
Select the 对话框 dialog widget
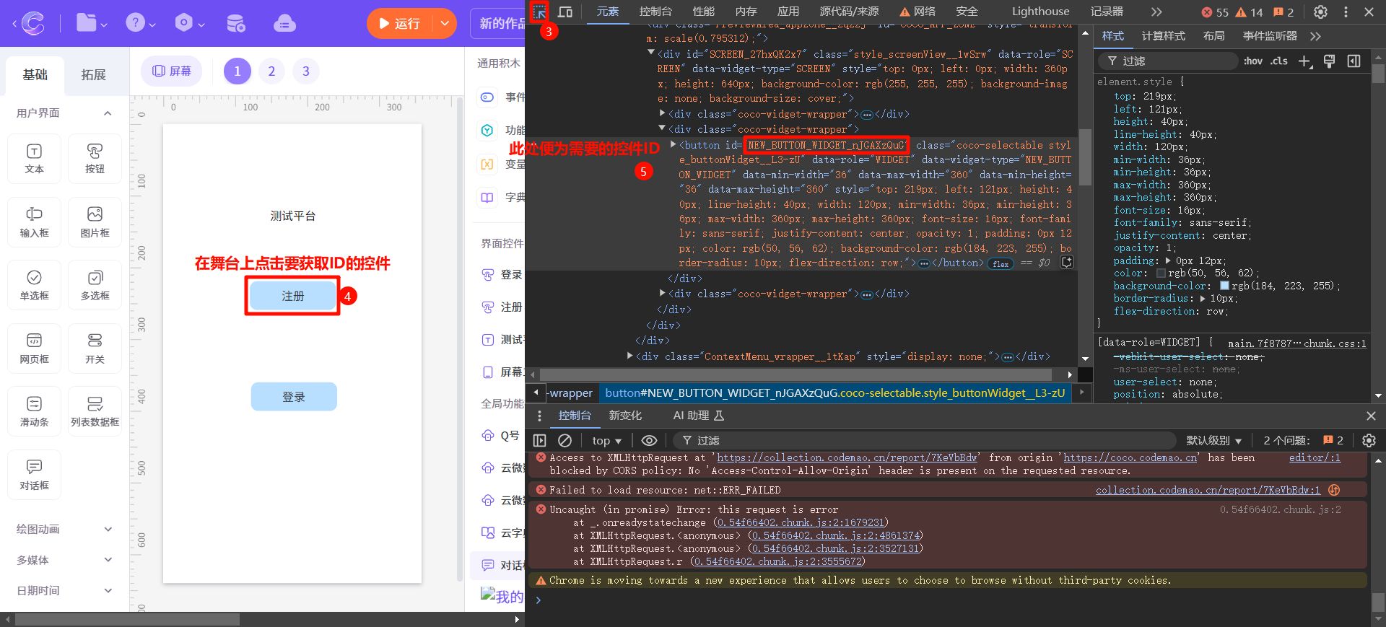pyautogui.click(x=34, y=475)
